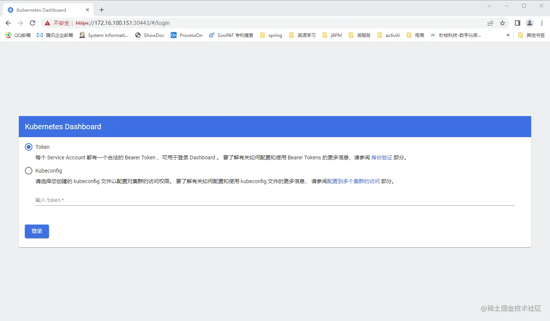The width and height of the screenshot is (550, 321).
Task: Select the Token login option
Action: (29, 147)
